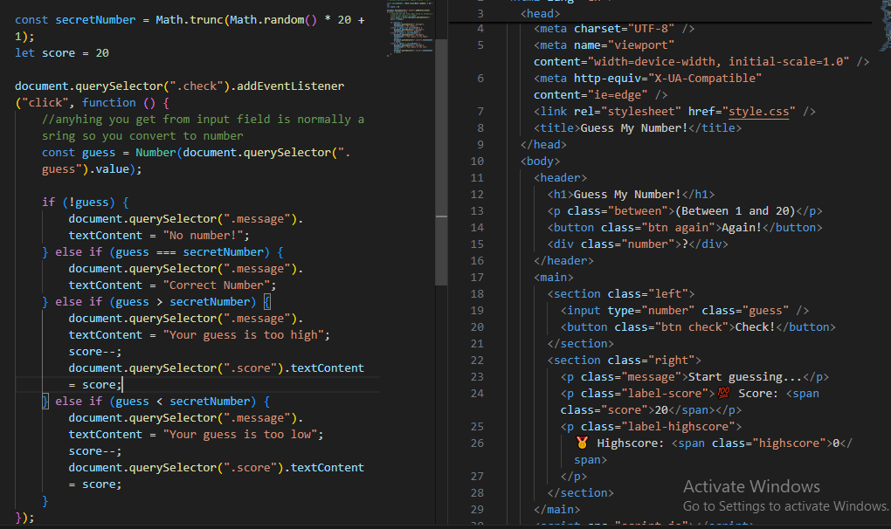Image resolution: width=891 pixels, height=529 pixels.
Task: Click the section class "left" line
Action: click(621, 294)
